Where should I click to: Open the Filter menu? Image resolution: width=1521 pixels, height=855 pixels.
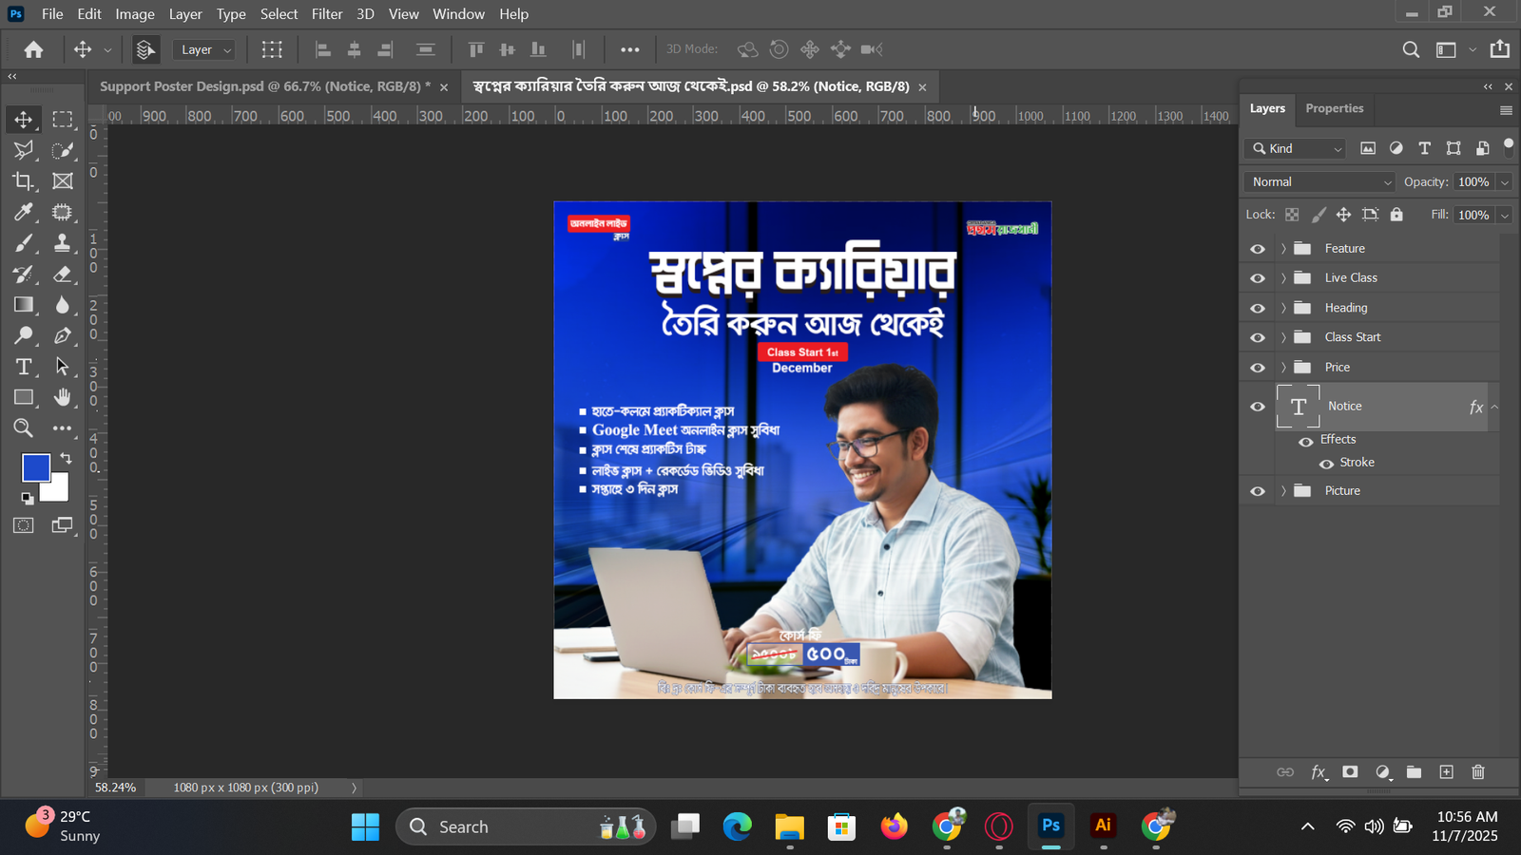coord(326,14)
